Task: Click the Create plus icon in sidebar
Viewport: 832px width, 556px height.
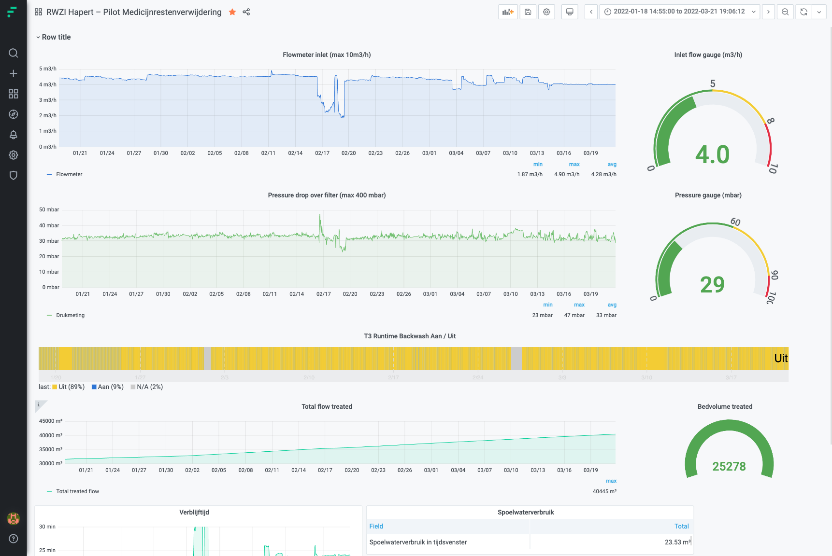Action: coord(14,73)
